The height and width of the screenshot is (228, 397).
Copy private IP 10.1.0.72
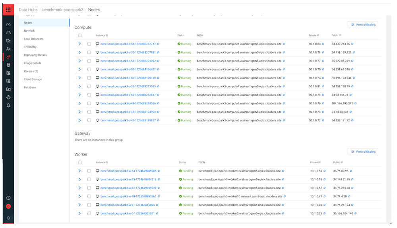tap(323, 120)
